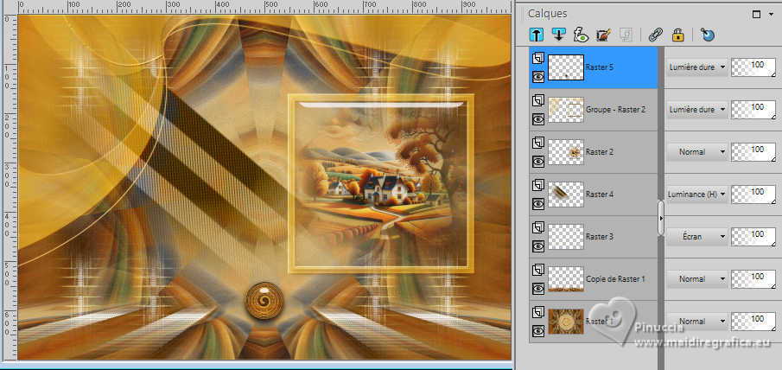Image resolution: width=782 pixels, height=370 pixels.
Task: Open the Calques panel options menu arrow
Action: 772,14
